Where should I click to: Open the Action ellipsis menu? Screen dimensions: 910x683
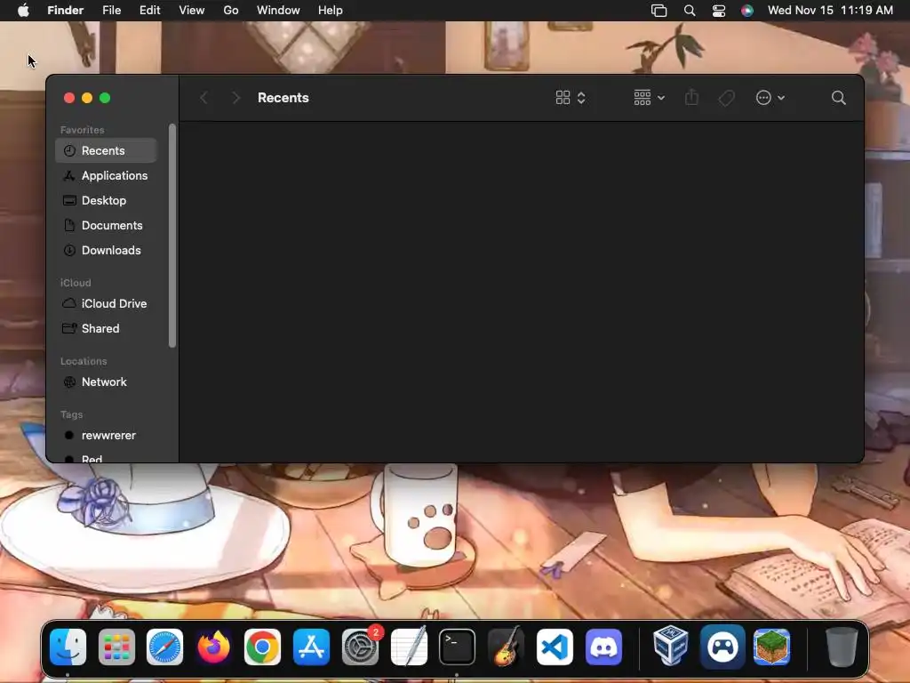(x=770, y=98)
